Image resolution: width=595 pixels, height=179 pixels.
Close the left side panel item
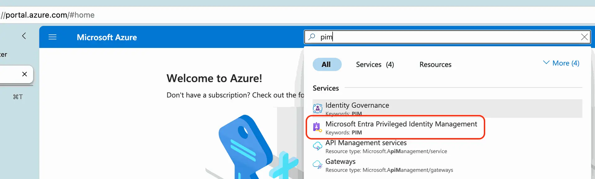24,74
